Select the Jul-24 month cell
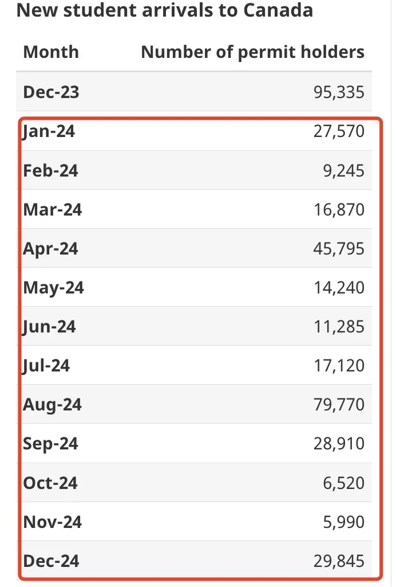The height and width of the screenshot is (587, 396). 47,366
